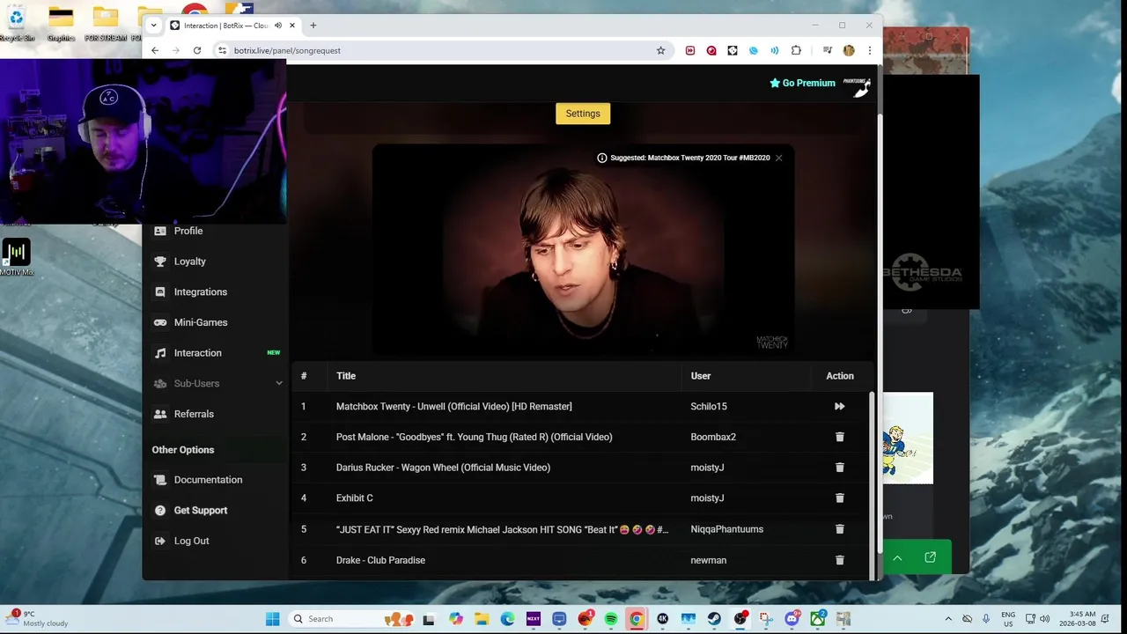Click the up chevron in the background window
The height and width of the screenshot is (634, 1127).
pyautogui.click(x=897, y=557)
